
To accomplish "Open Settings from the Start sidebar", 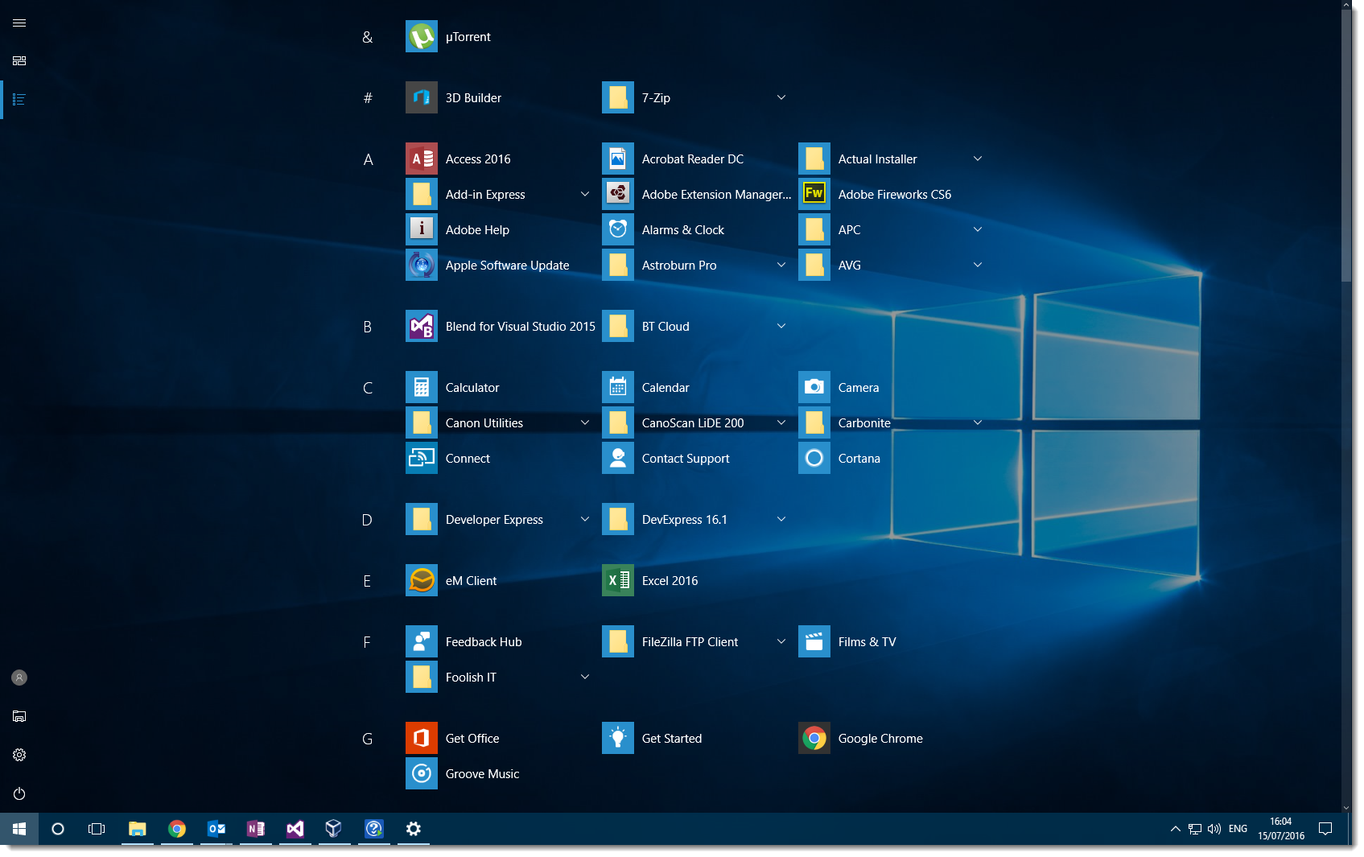I will 19,754.
